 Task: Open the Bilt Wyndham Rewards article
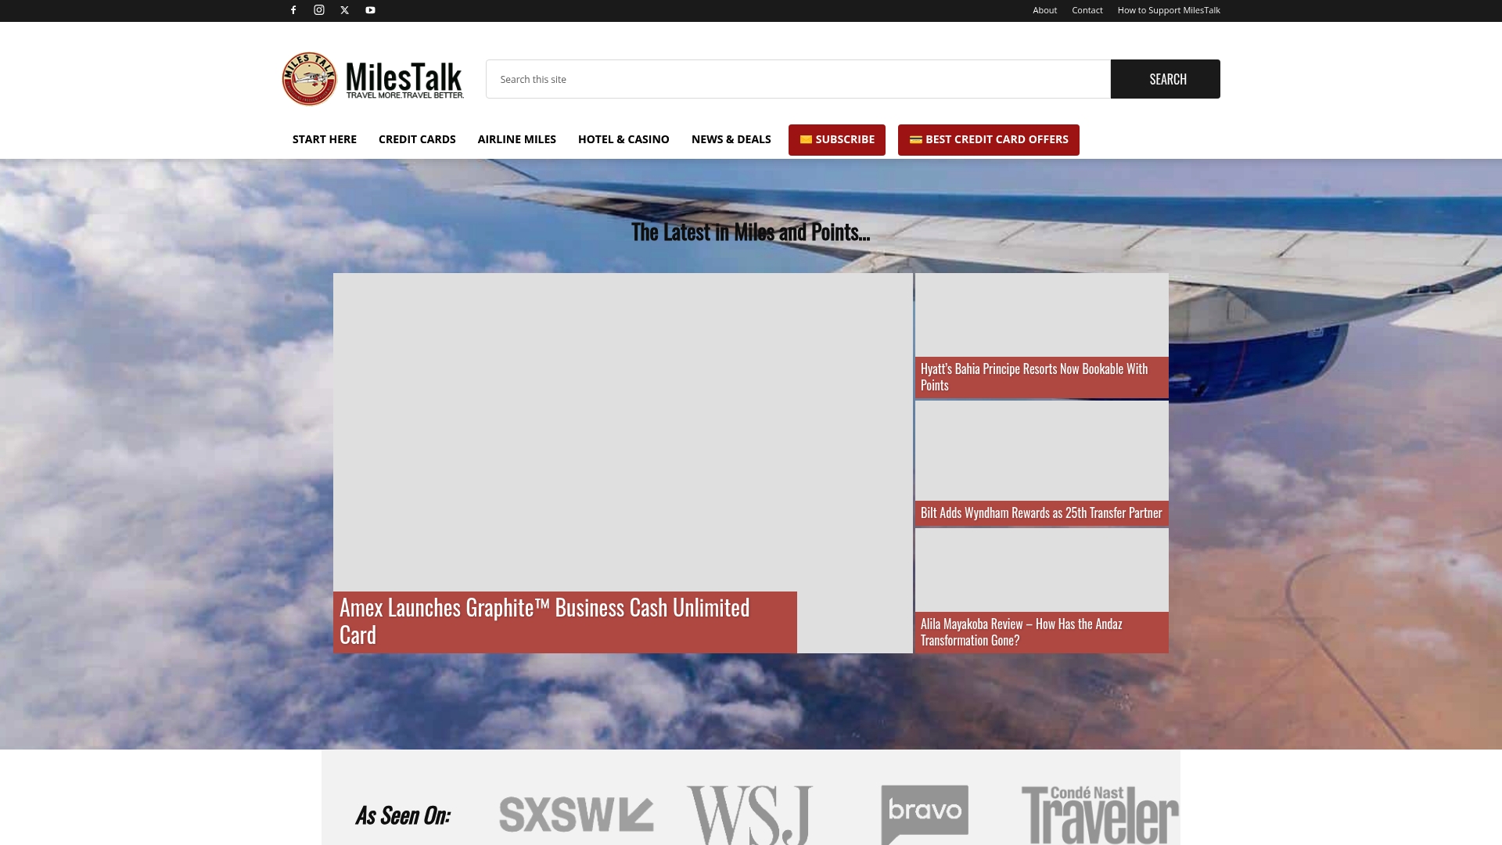point(1040,512)
